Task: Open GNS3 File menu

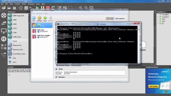Action: click(x=2, y=4)
